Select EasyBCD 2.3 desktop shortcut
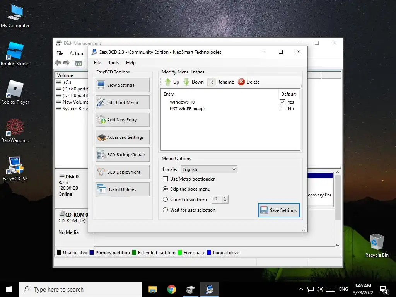This screenshot has height=297, width=396. click(15, 169)
